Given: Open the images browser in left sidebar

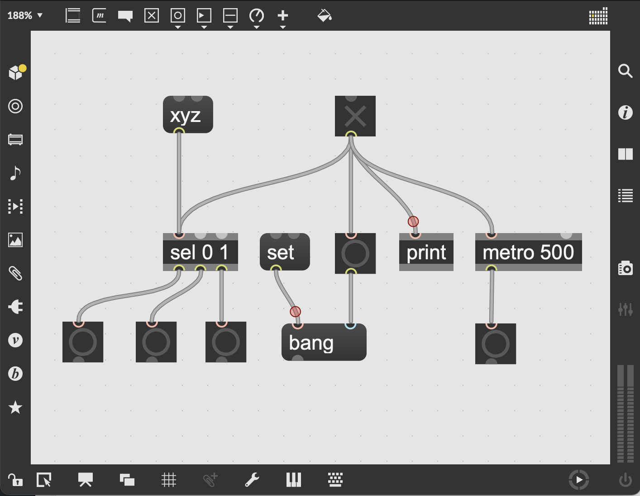Looking at the screenshot, I should tap(15, 240).
